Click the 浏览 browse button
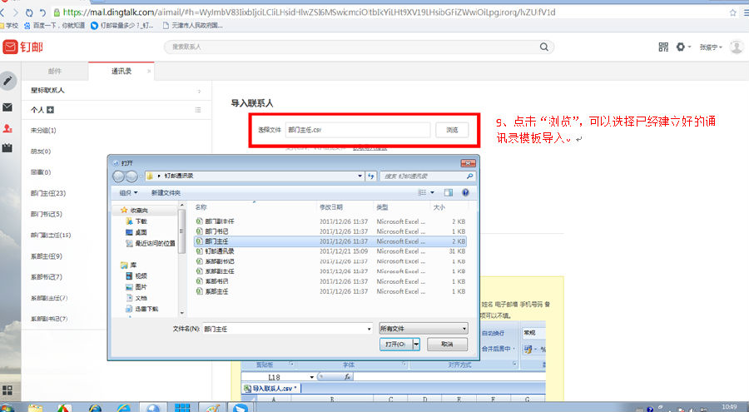The image size is (749, 412). (451, 130)
